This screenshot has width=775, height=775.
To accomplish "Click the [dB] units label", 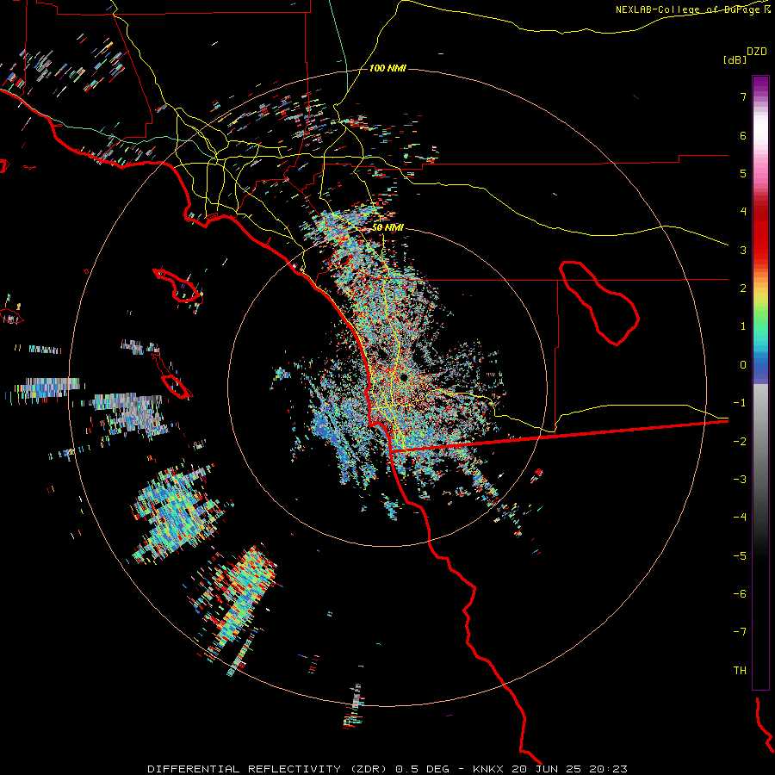I will (x=735, y=59).
